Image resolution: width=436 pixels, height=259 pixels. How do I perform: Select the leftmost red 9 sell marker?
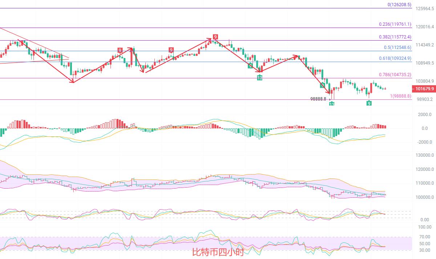point(120,50)
